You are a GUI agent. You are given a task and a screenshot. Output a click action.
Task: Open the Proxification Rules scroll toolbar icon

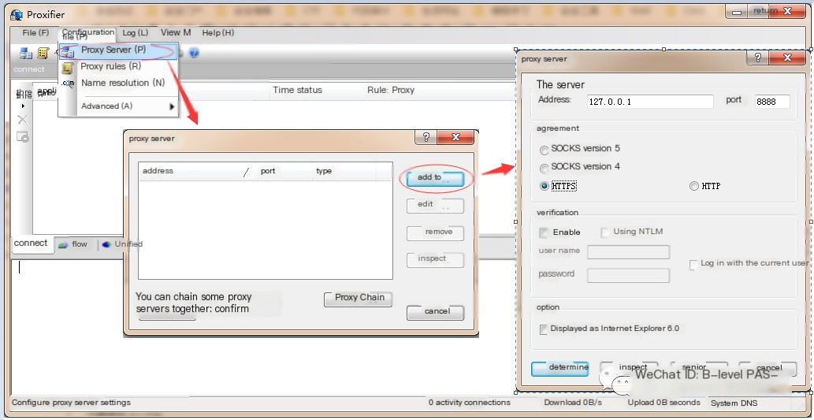coord(43,53)
